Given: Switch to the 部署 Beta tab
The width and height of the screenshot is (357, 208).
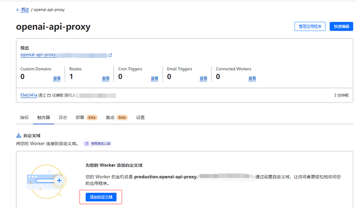Looking at the screenshot, I should [x=86, y=117].
